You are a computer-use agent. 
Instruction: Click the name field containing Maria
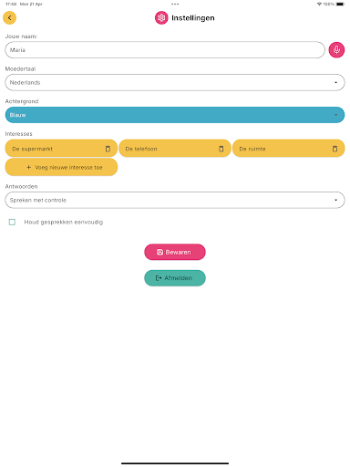165,50
